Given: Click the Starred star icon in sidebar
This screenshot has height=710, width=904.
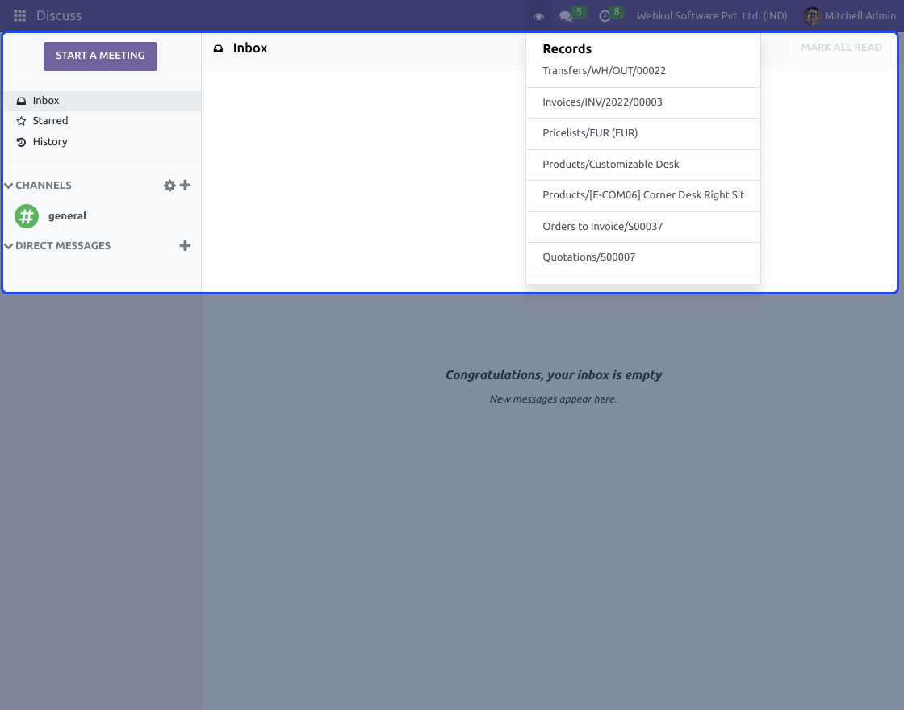Looking at the screenshot, I should pyautogui.click(x=21, y=121).
